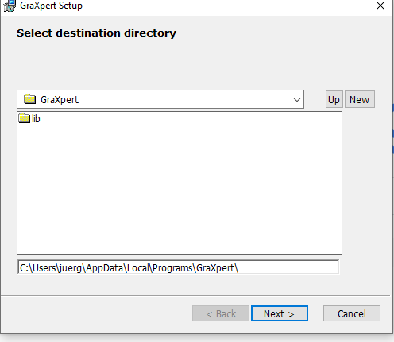The image size is (394, 342).
Task: Click empty area of the directory list
Action: tap(180, 190)
